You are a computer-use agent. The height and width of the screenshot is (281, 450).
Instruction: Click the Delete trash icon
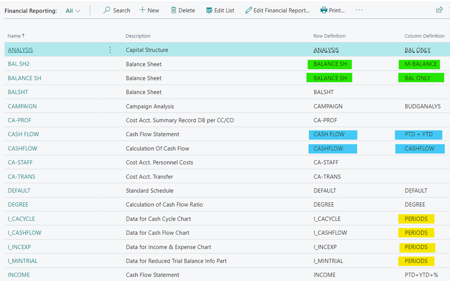coord(174,10)
